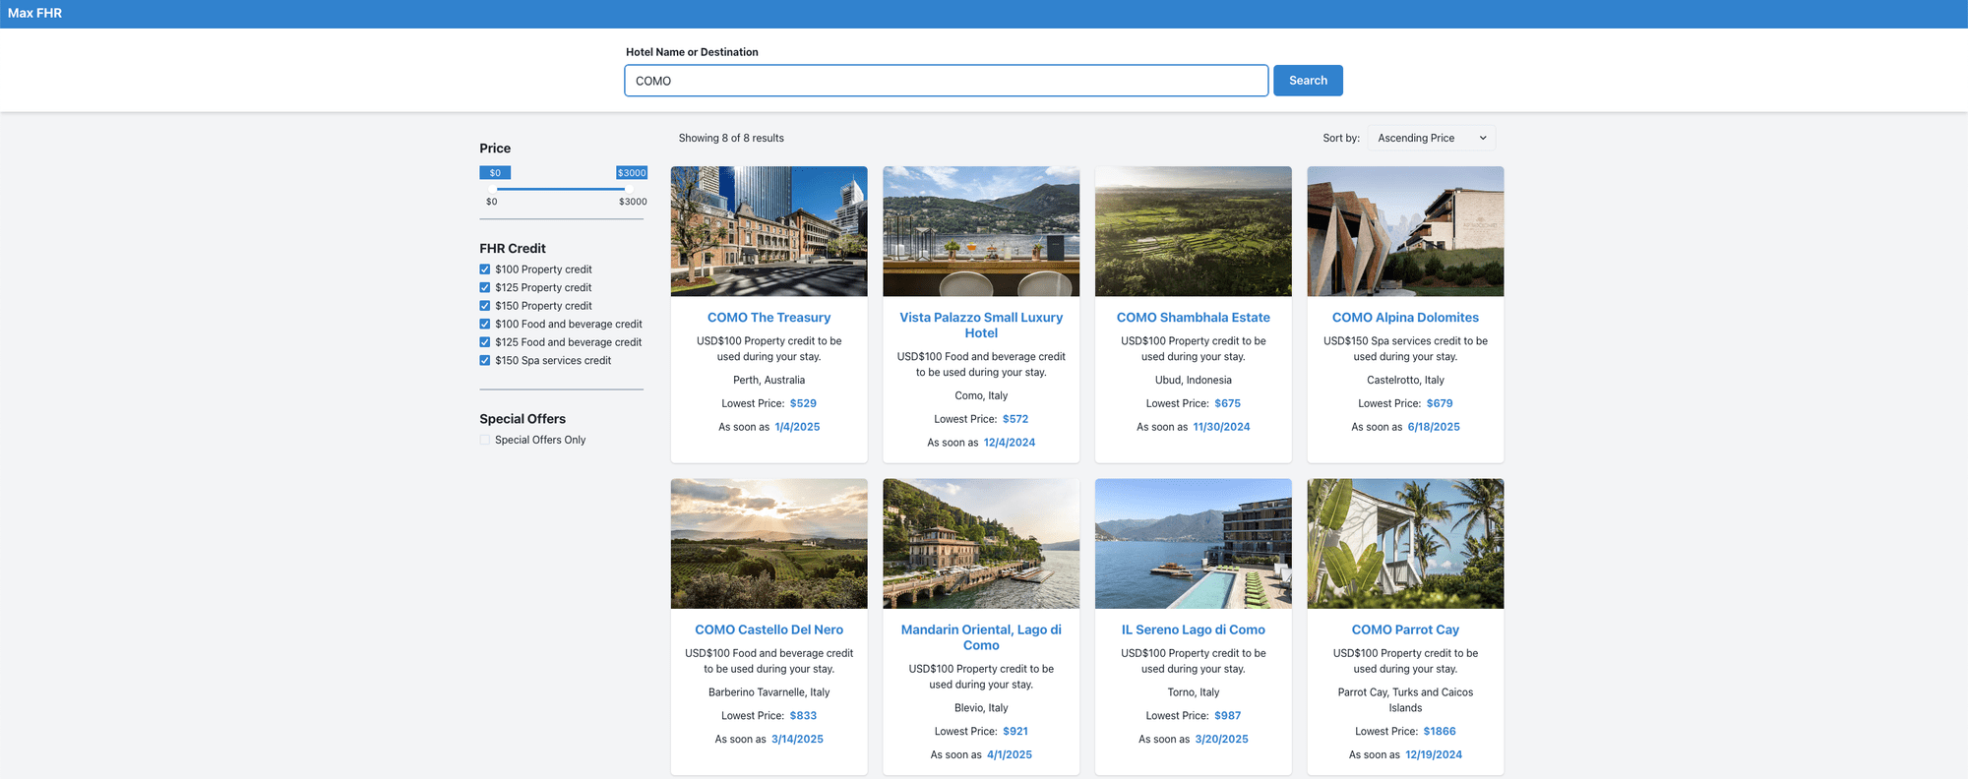Image resolution: width=1968 pixels, height=779 pixels.
Task: Select the 11/30/2024 availability date
Action: [x=1221, y=427]
